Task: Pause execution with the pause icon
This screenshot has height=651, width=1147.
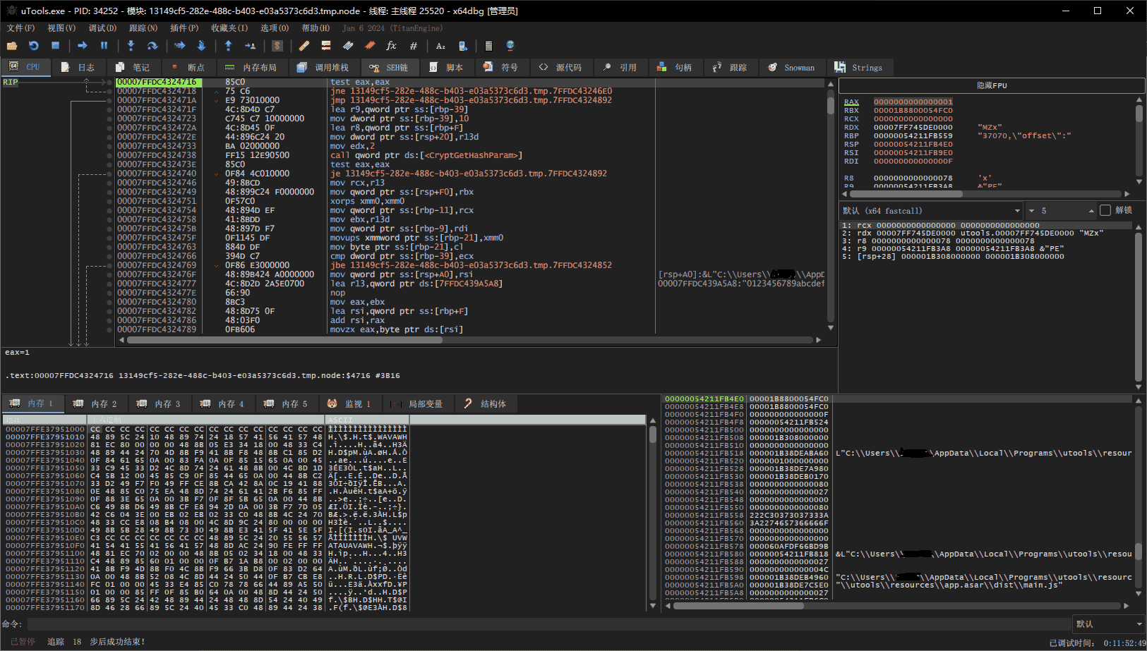Action: (x=104, y=46)
